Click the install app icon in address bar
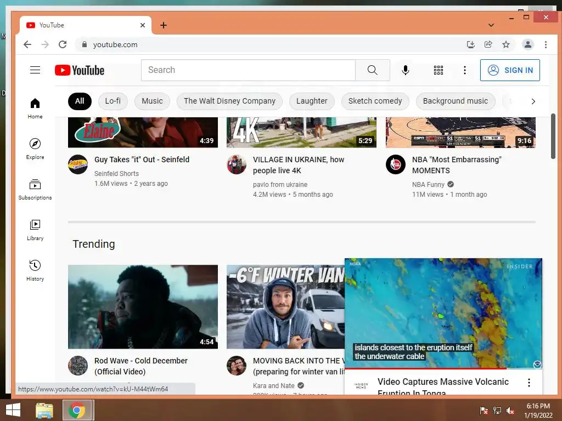This screenshot has width=562, height=421. click(x=470, y=44)
